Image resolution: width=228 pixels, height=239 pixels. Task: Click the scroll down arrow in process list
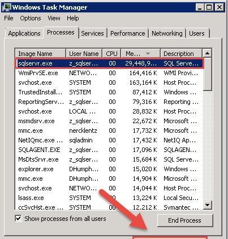click(x=207, y=205)
